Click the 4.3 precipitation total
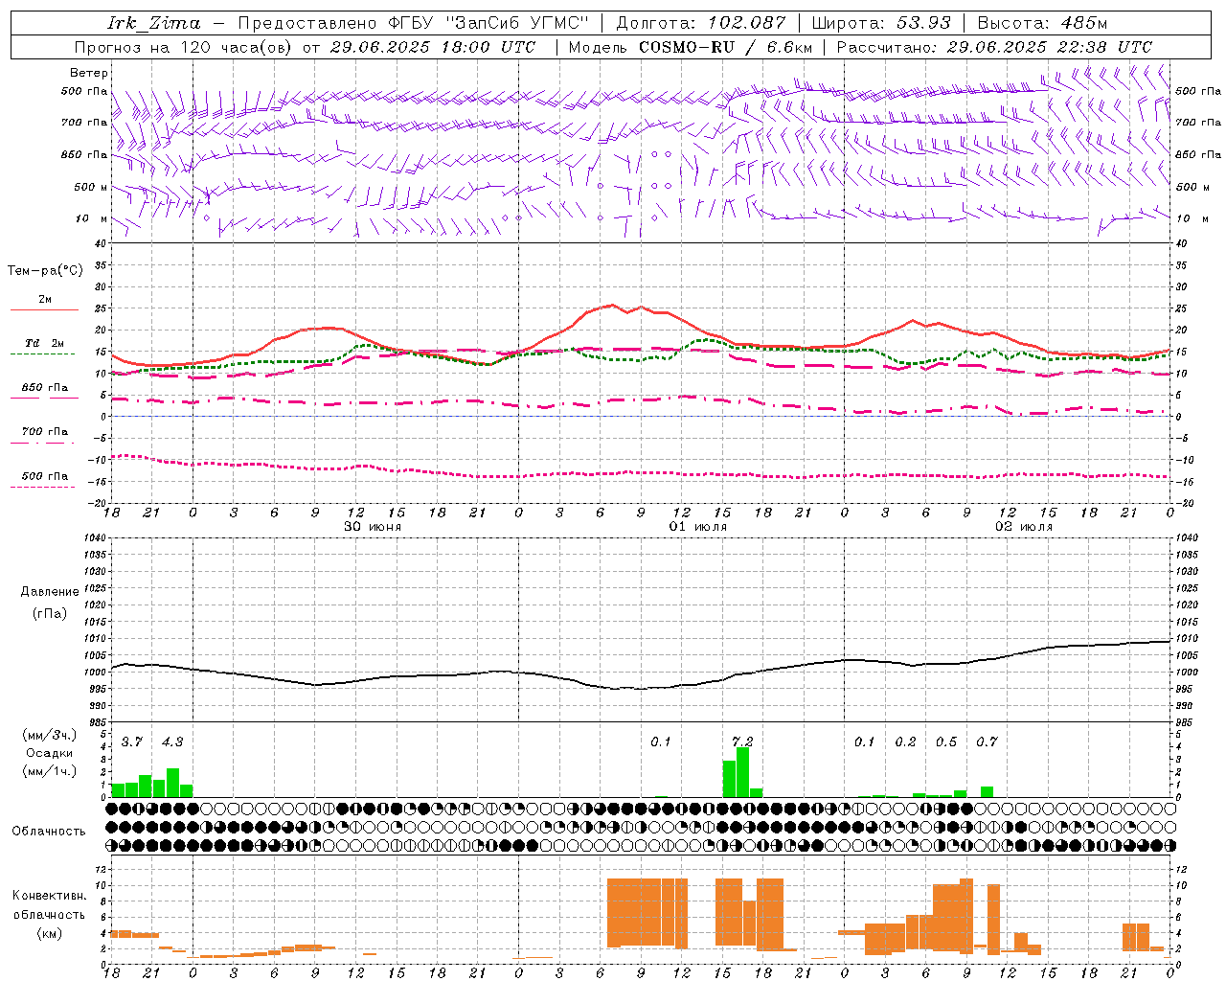The height and width of the screenshot is (981, 1226). (x=172, y=742)
